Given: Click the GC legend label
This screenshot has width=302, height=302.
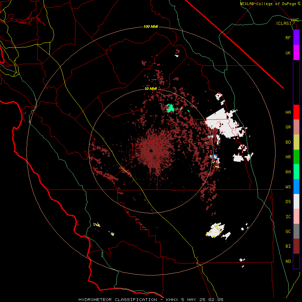Looking at the screenshot, I should [288, 232].
